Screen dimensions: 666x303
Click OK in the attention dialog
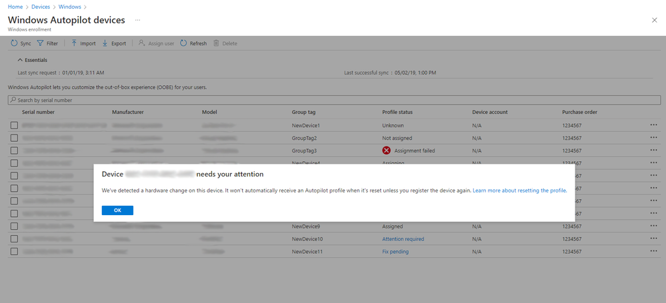[x=117, y=210]
